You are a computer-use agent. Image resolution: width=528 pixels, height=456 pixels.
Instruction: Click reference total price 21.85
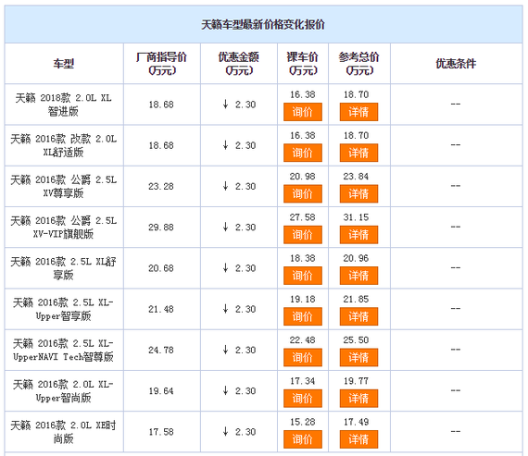click(x=356, y=299)
